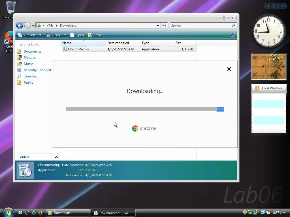
Task: Click the Windows Sidebar tray icon
Action: [x=255, y=212]
